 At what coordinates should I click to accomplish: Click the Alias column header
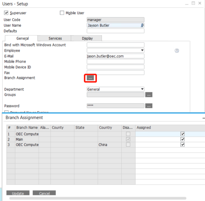pyautogui.click(x=45, y=128)
